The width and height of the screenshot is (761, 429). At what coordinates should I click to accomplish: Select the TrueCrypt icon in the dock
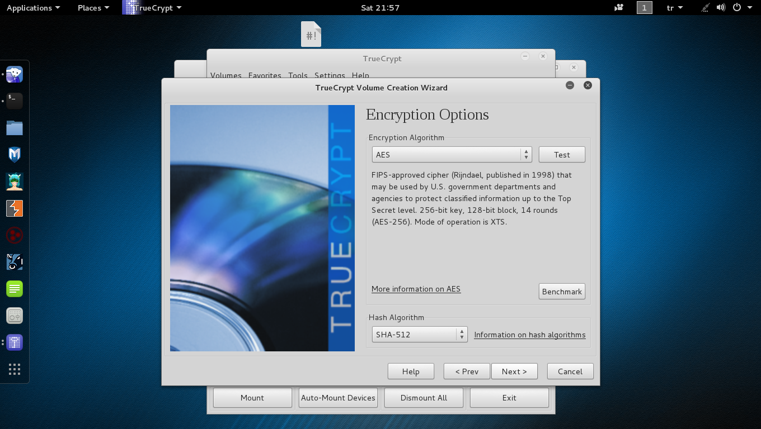point(15,342)
